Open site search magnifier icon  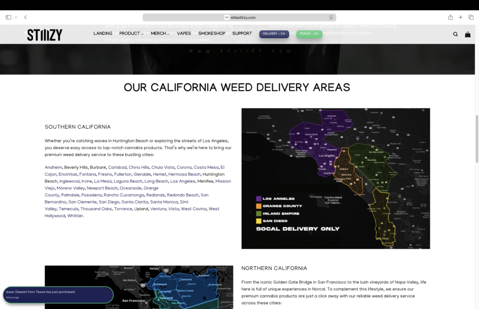click(455, 34)
